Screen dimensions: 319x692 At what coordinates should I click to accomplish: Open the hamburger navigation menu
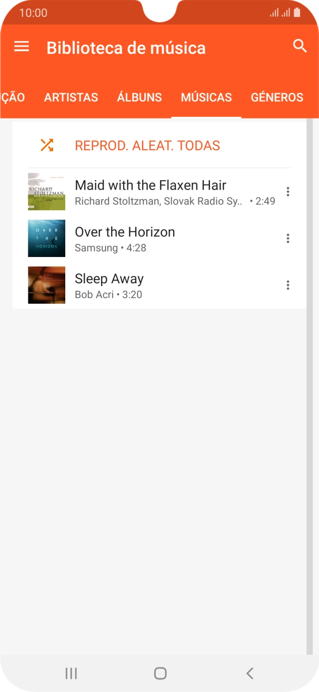[x=22, y=47]
